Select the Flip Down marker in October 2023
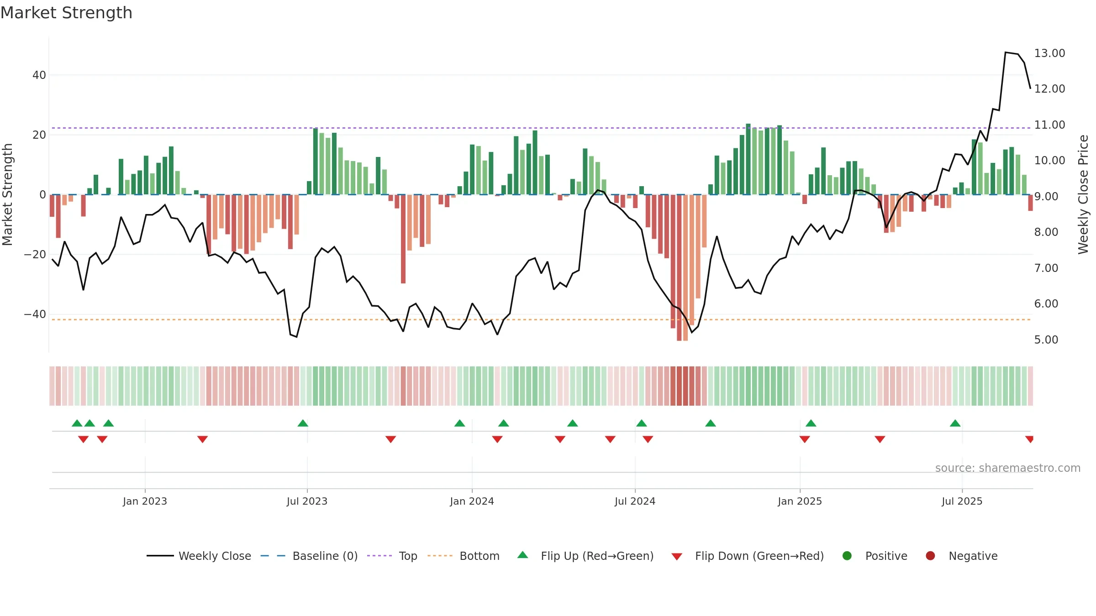The image size is (1096, 616). coord(390,439)
